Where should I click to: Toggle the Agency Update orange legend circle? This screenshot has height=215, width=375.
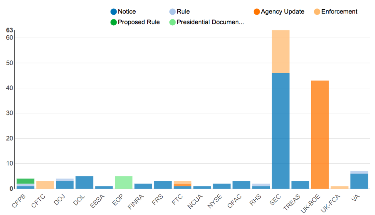[x=257, y=12]
